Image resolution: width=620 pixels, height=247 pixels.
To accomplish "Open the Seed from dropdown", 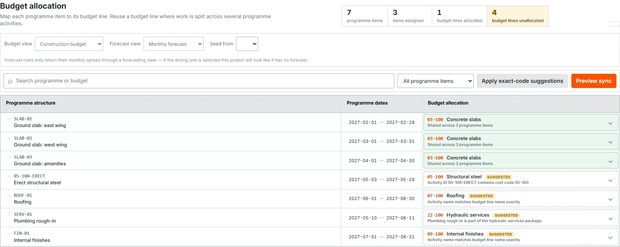I will point(247,44).
